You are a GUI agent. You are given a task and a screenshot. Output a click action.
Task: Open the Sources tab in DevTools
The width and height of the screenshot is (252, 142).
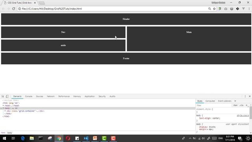click(39, 96)
